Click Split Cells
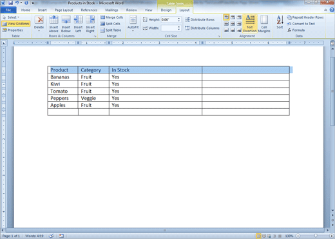The width and height of the screenshot is (335, 239). point(110,24)
